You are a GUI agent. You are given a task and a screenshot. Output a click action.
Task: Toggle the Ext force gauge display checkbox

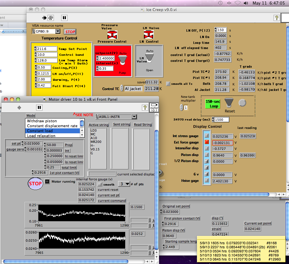coord(207,142)
